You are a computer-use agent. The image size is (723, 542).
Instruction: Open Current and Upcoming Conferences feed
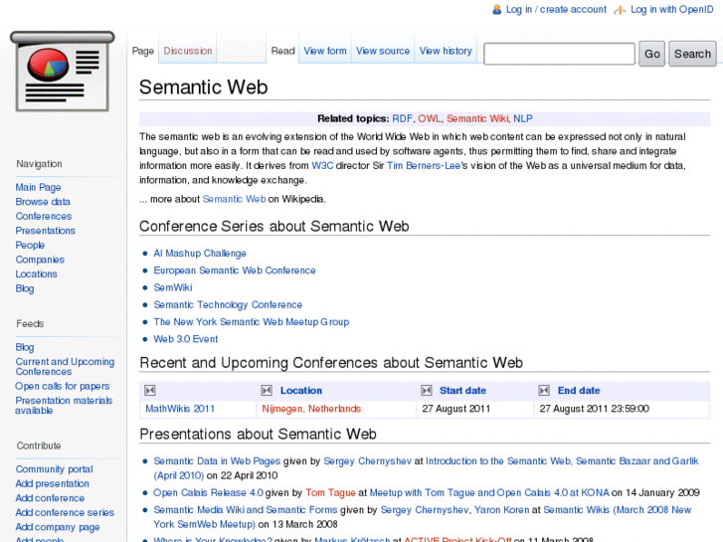tap(65, 366)
